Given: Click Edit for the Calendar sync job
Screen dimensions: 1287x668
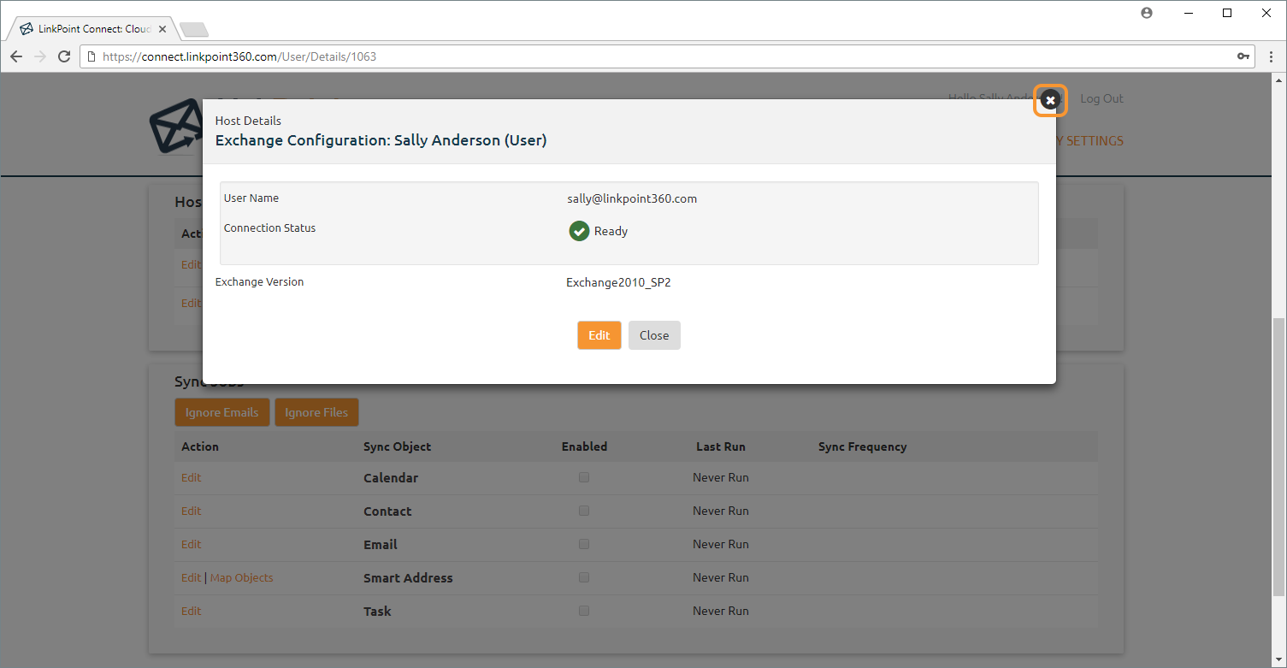Looking at the screenshot, I should click(x=192, y=477).
